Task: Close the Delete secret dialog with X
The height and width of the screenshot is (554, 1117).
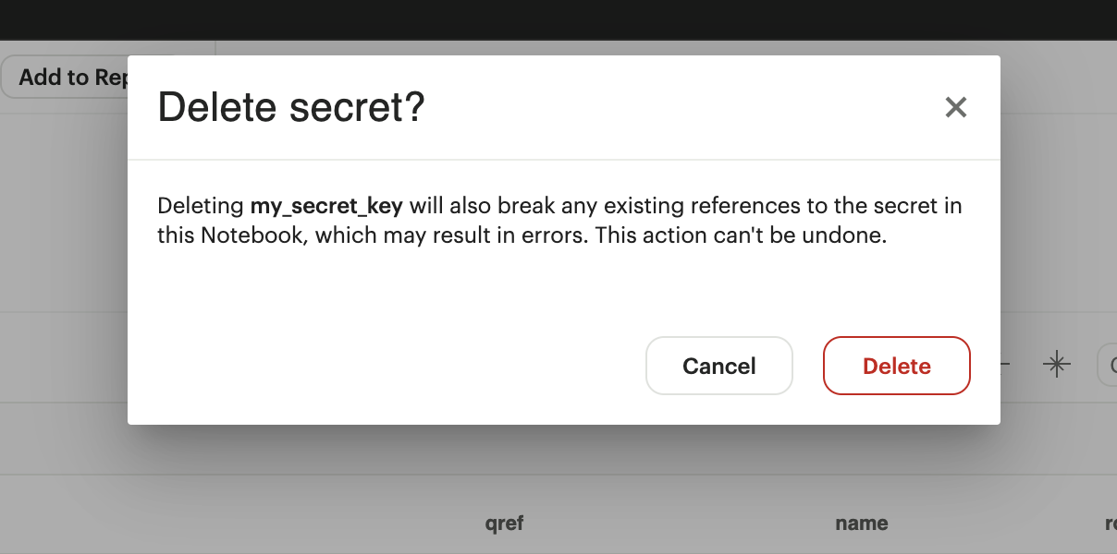Action: (x=955, y=107)
